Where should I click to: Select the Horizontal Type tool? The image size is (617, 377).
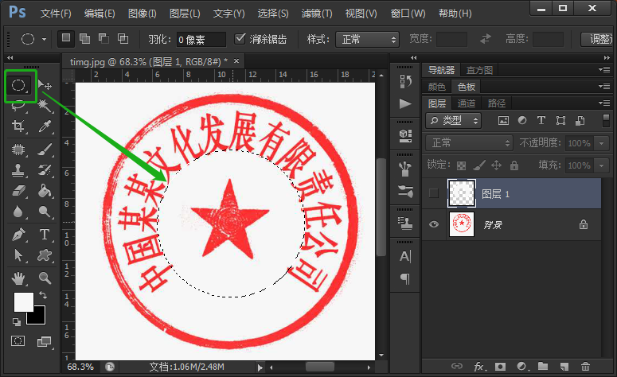click(45, 235)
